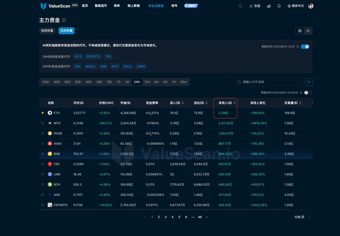Select the 1H time range
The width and height of the screenshot is (340, 236).
174,82
